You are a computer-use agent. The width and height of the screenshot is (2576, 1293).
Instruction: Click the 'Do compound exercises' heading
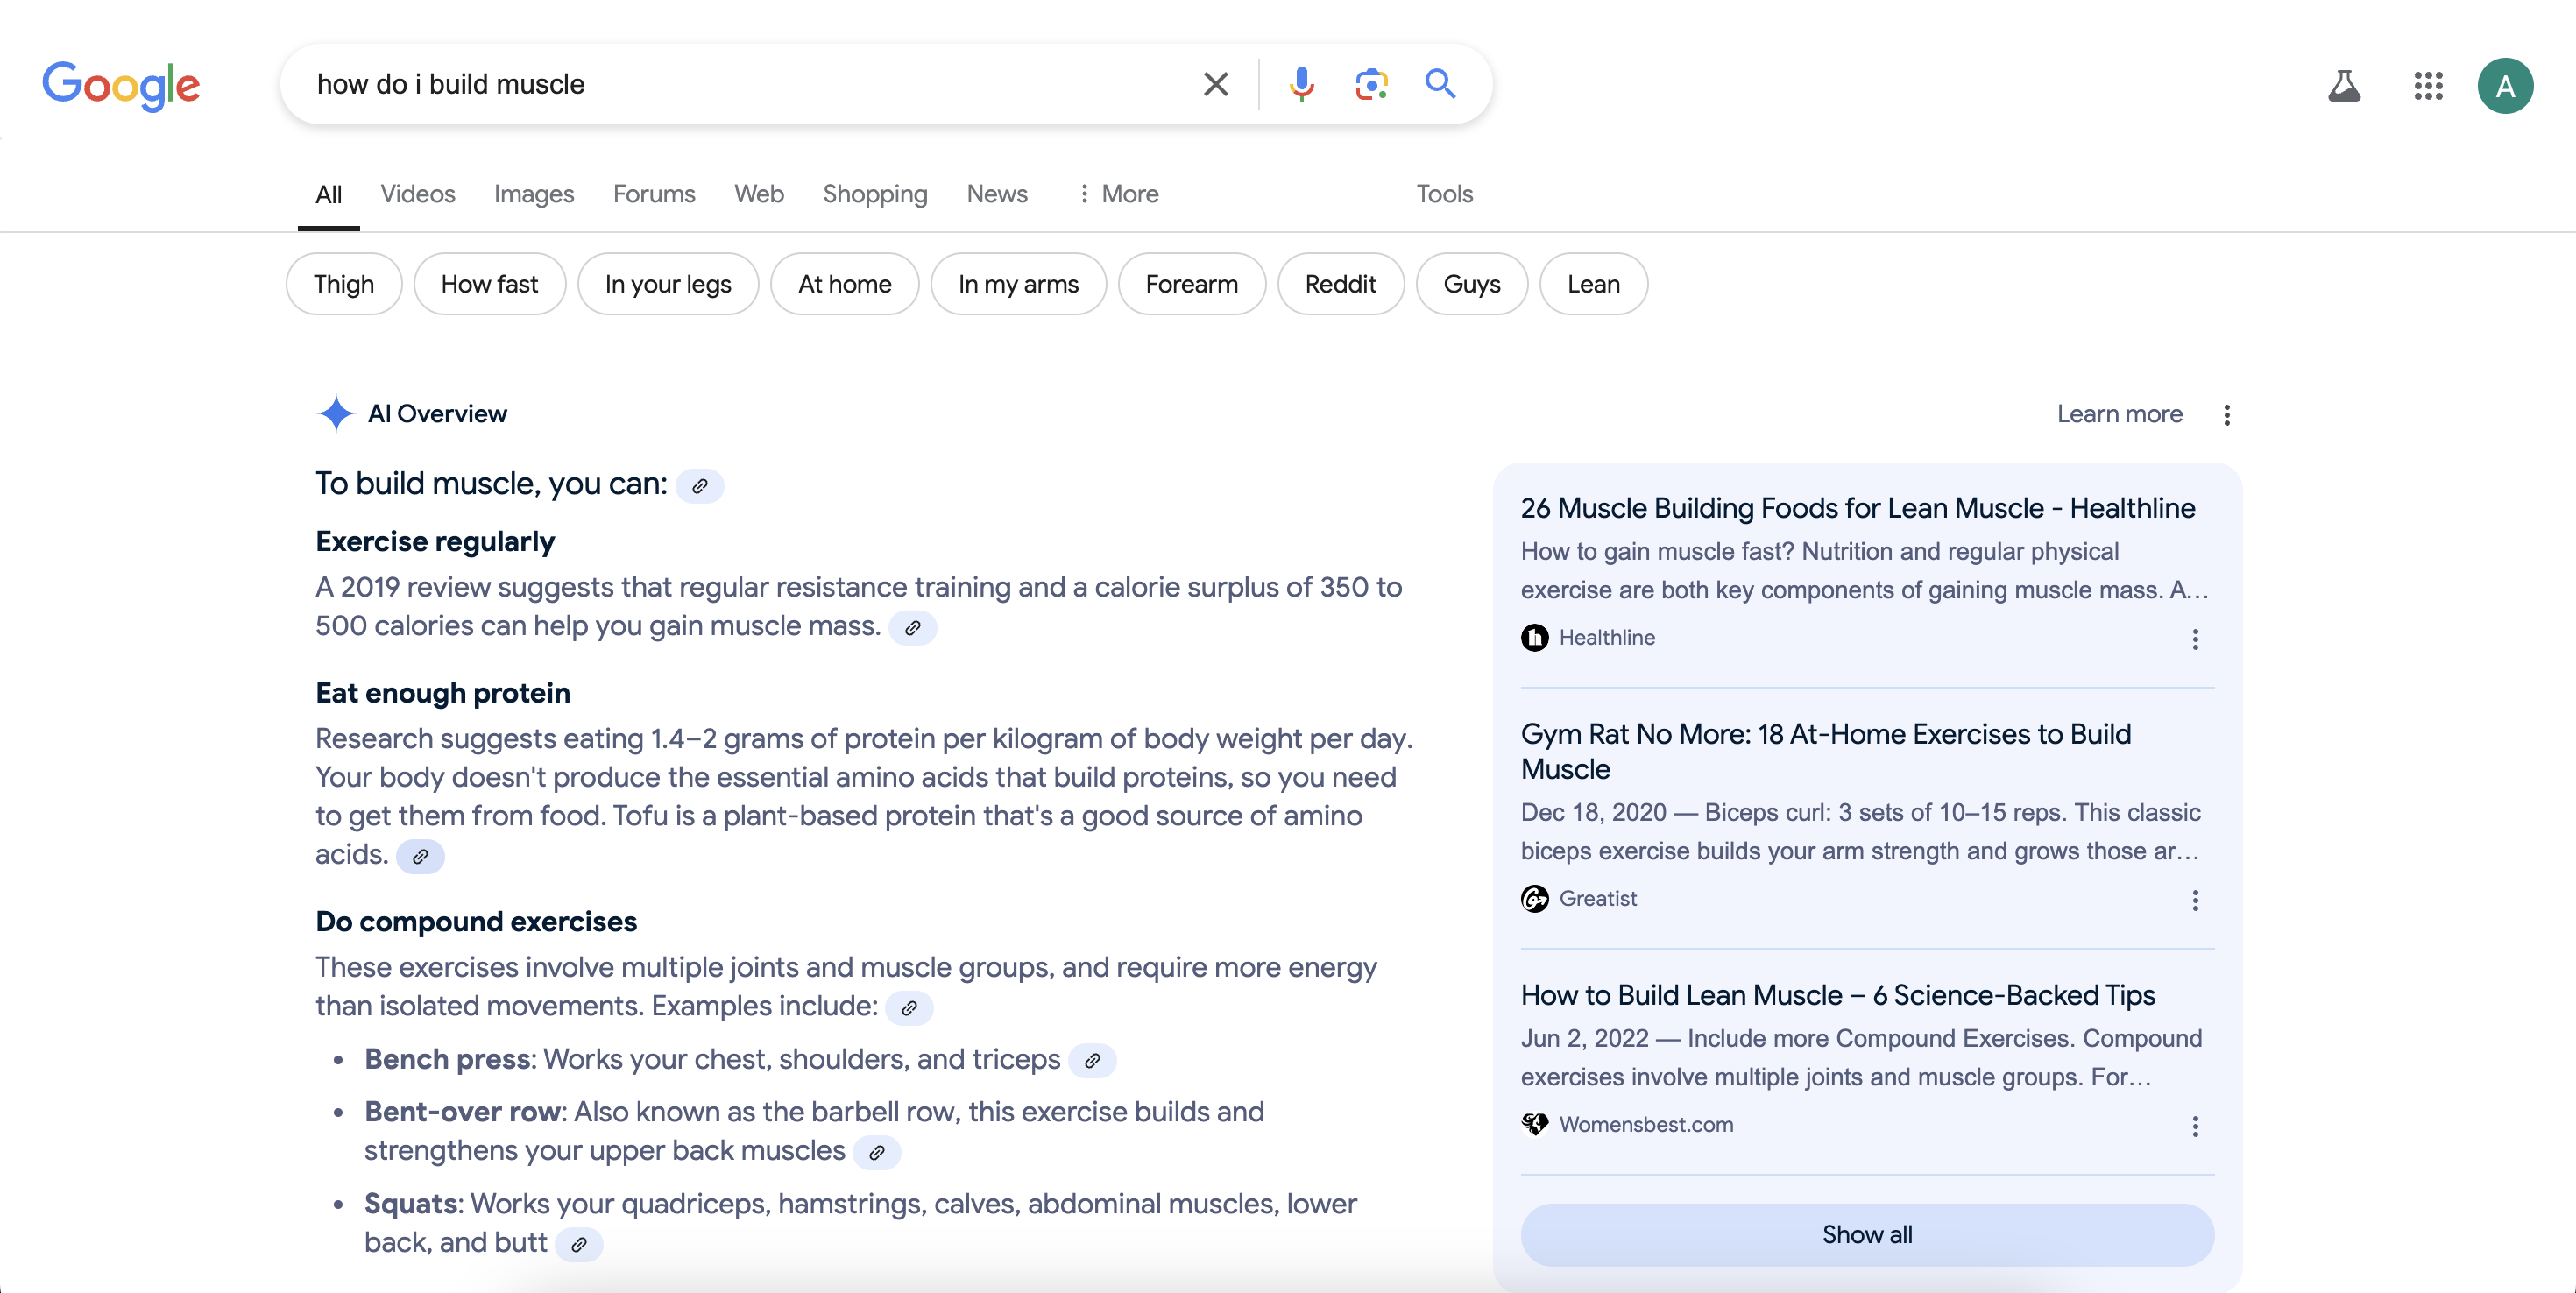point(476,921)
